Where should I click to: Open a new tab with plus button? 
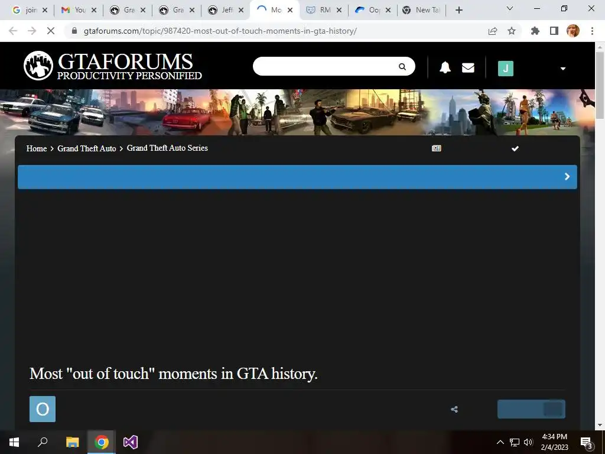point(458,10)
